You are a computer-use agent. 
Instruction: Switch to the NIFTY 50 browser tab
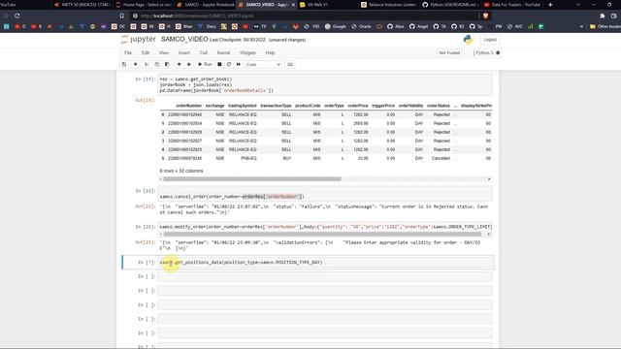tap(82, 5)
